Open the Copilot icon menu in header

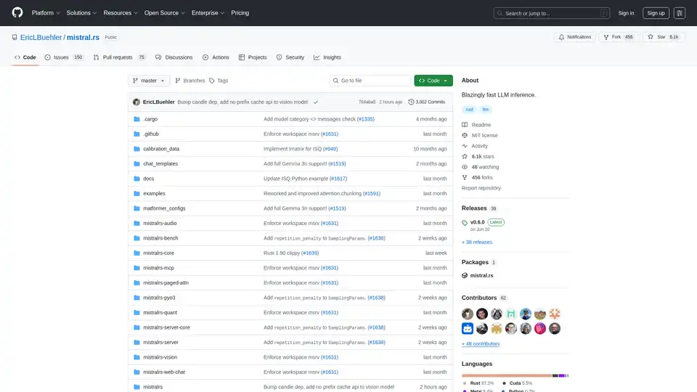tap(680, 12)
